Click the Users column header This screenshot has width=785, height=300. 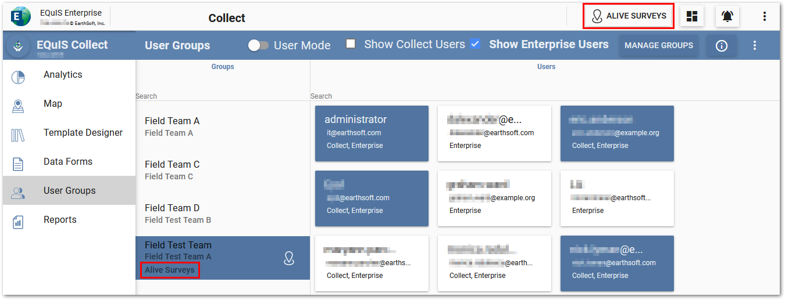tap(546, 67)
